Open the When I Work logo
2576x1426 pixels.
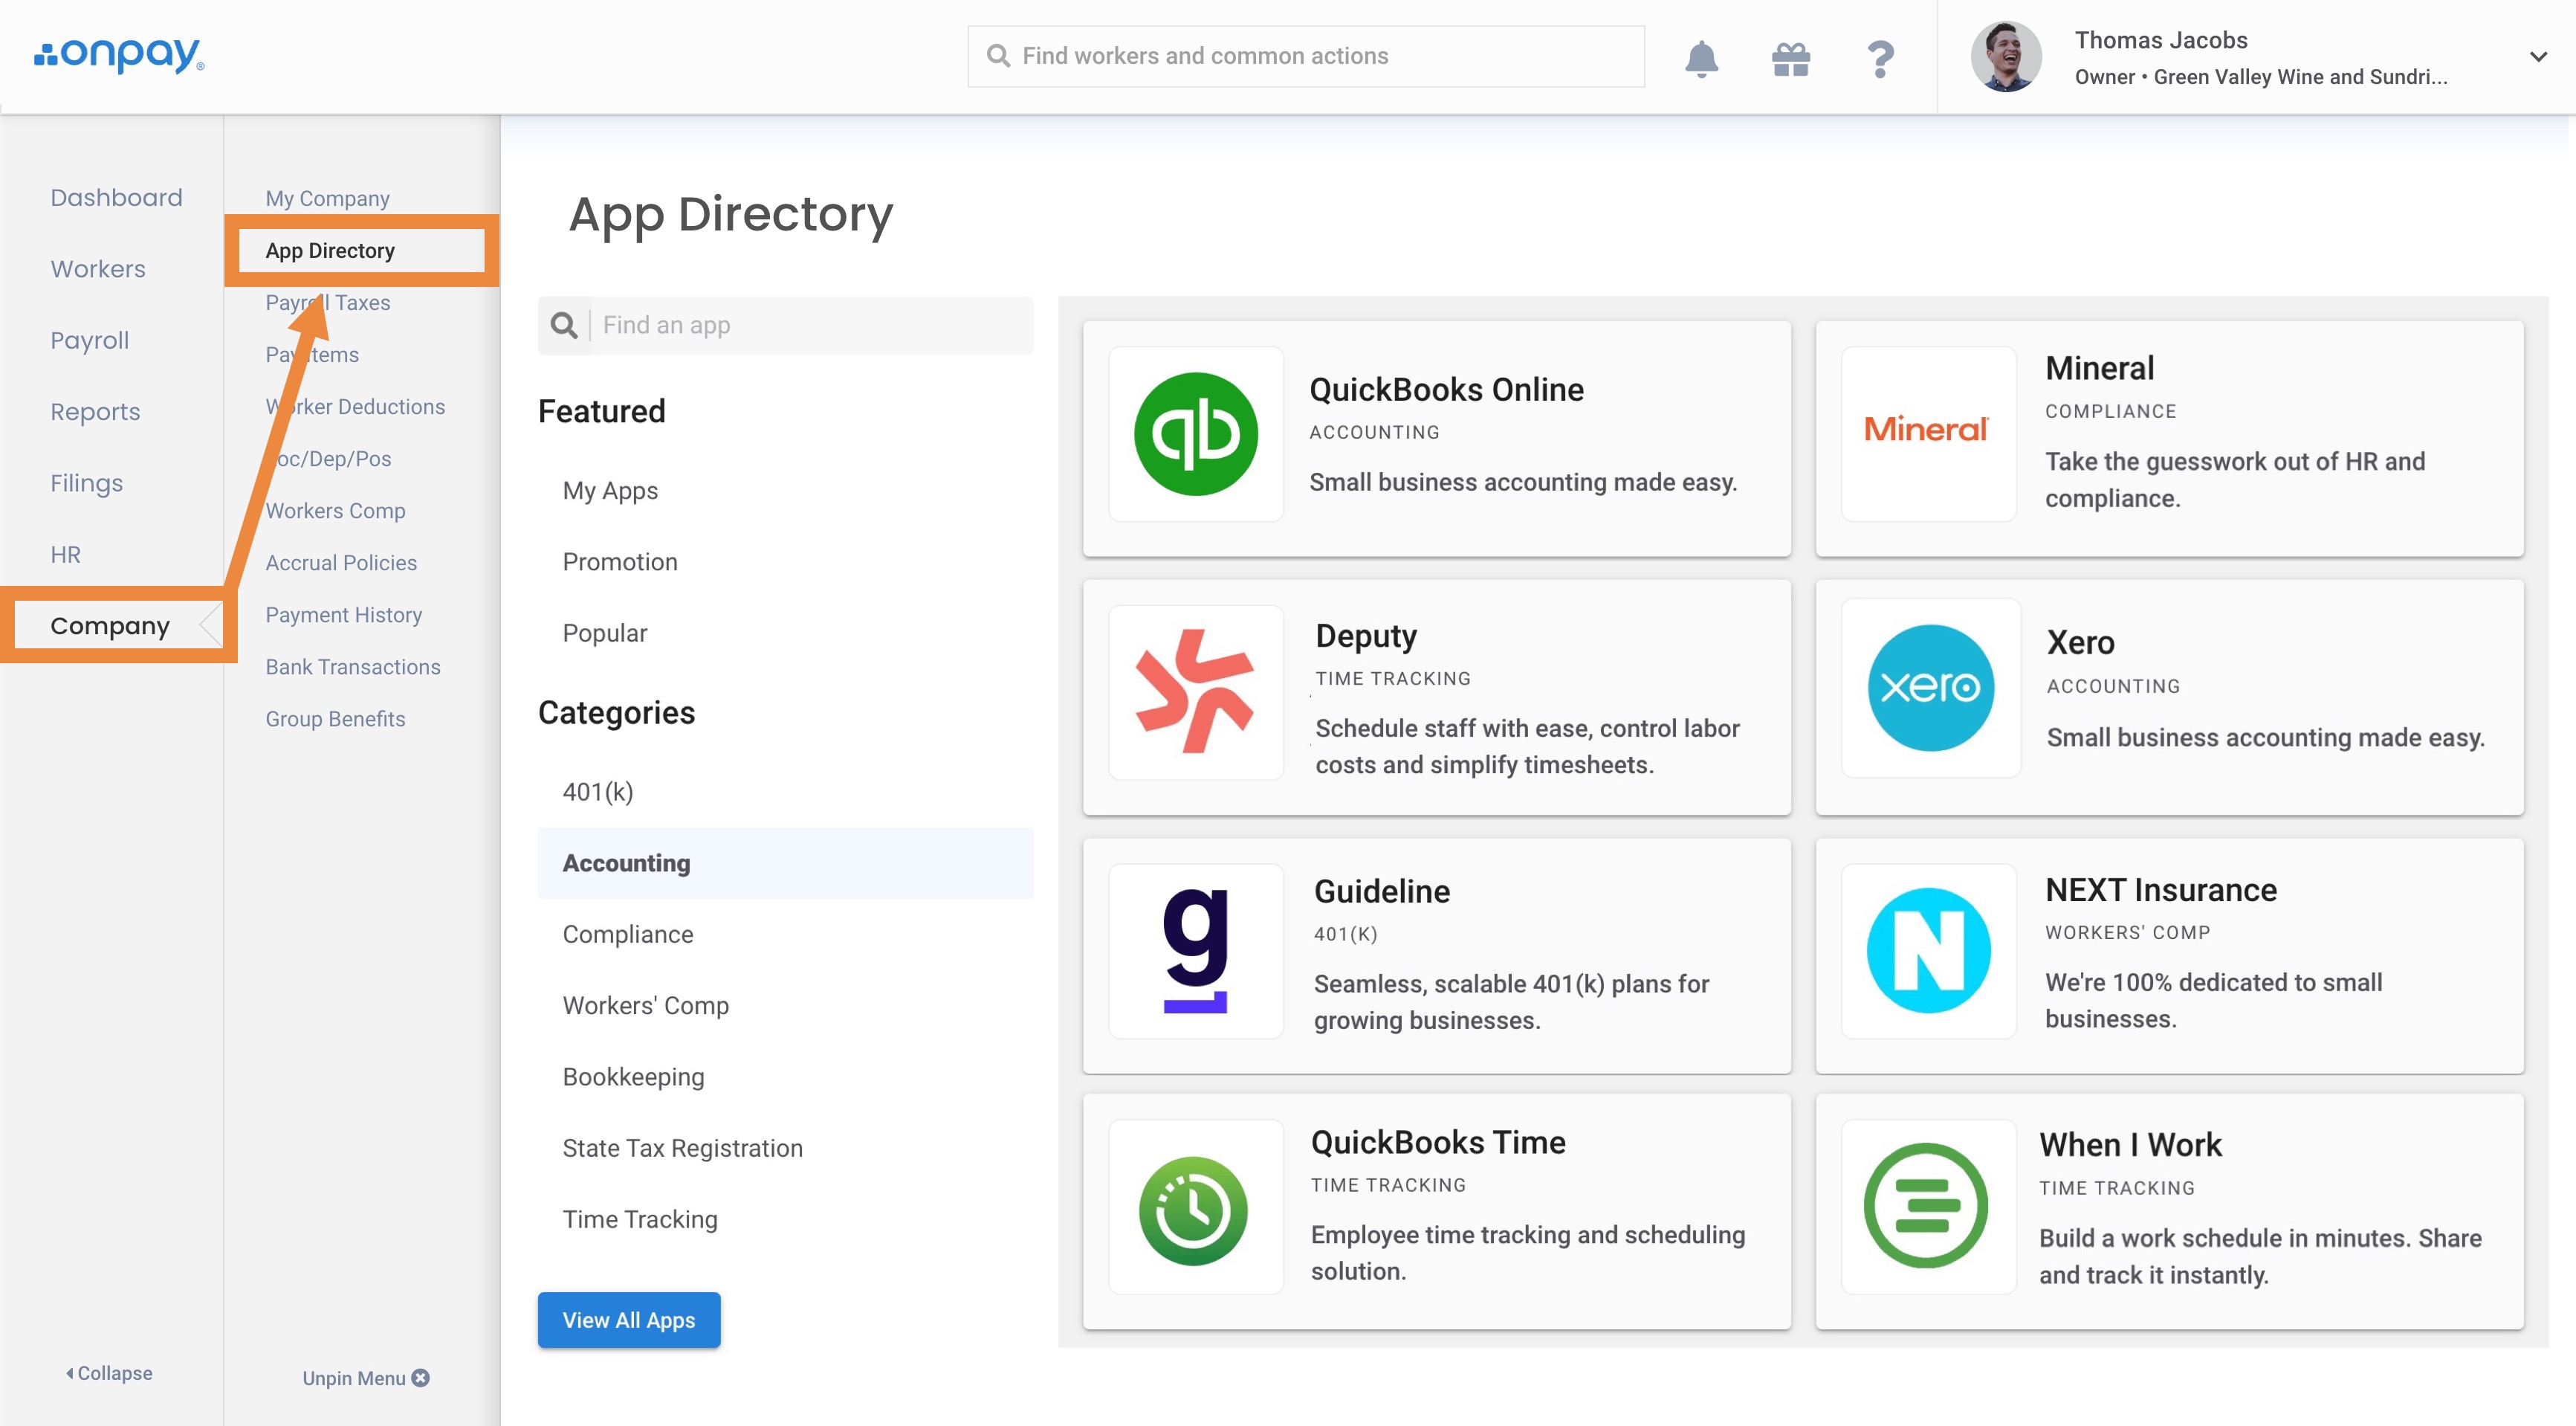pyautogui.click(x=1926, y=1206)
